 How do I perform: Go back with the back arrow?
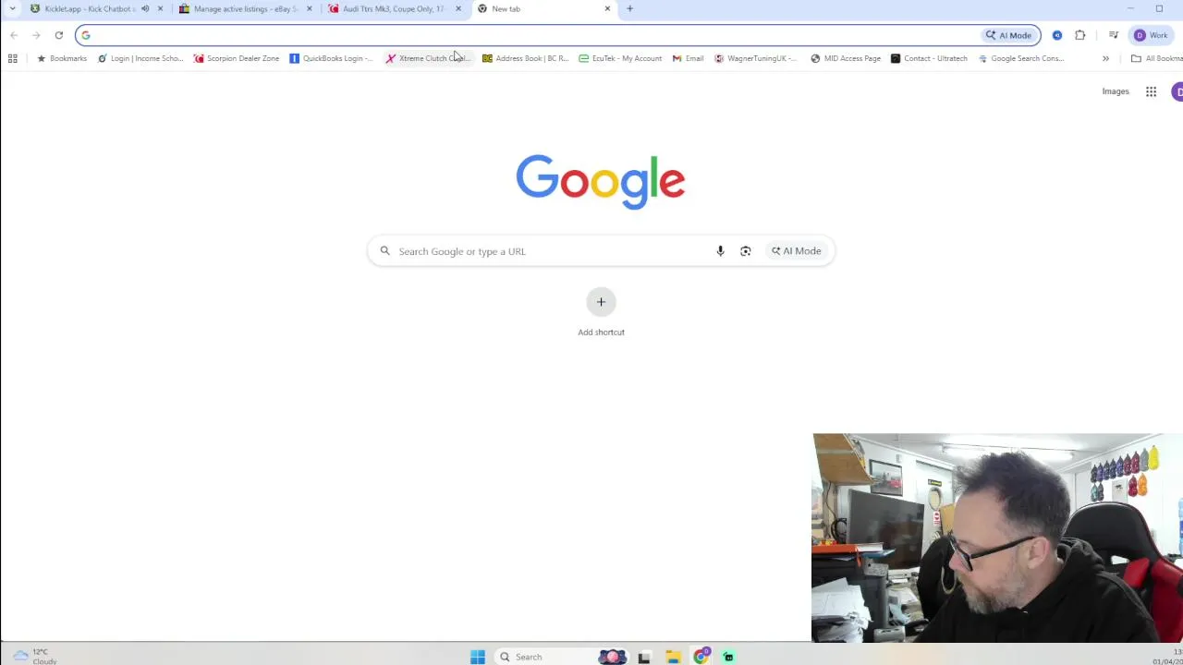[x=14, y=35]
